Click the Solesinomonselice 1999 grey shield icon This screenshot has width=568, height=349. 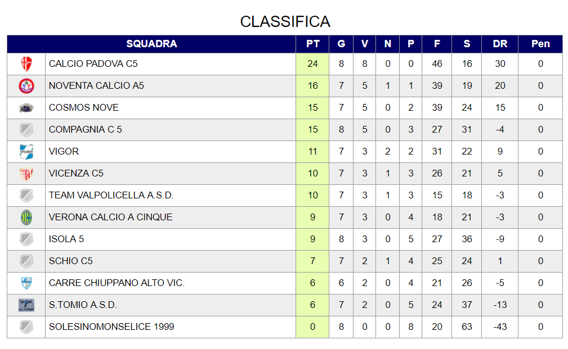[x=26, y=327]
